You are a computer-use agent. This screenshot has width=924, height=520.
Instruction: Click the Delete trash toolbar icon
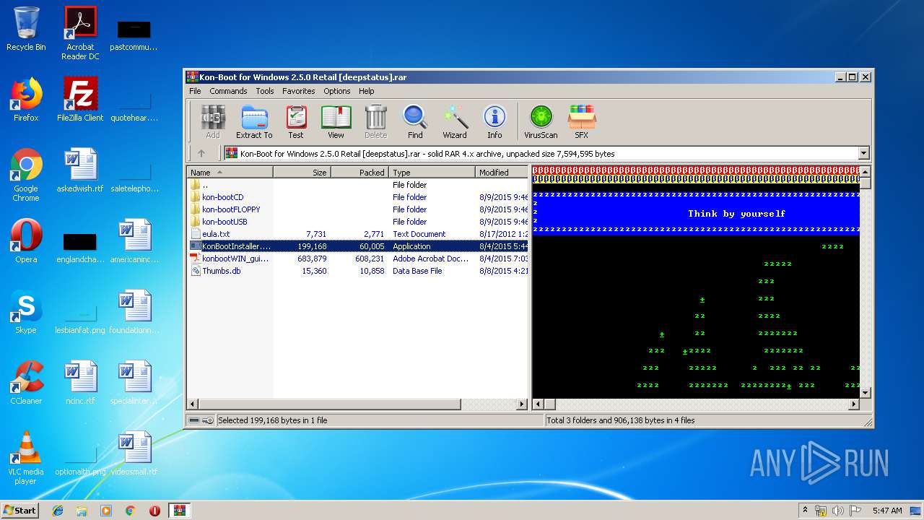click(x=375, y=121)
